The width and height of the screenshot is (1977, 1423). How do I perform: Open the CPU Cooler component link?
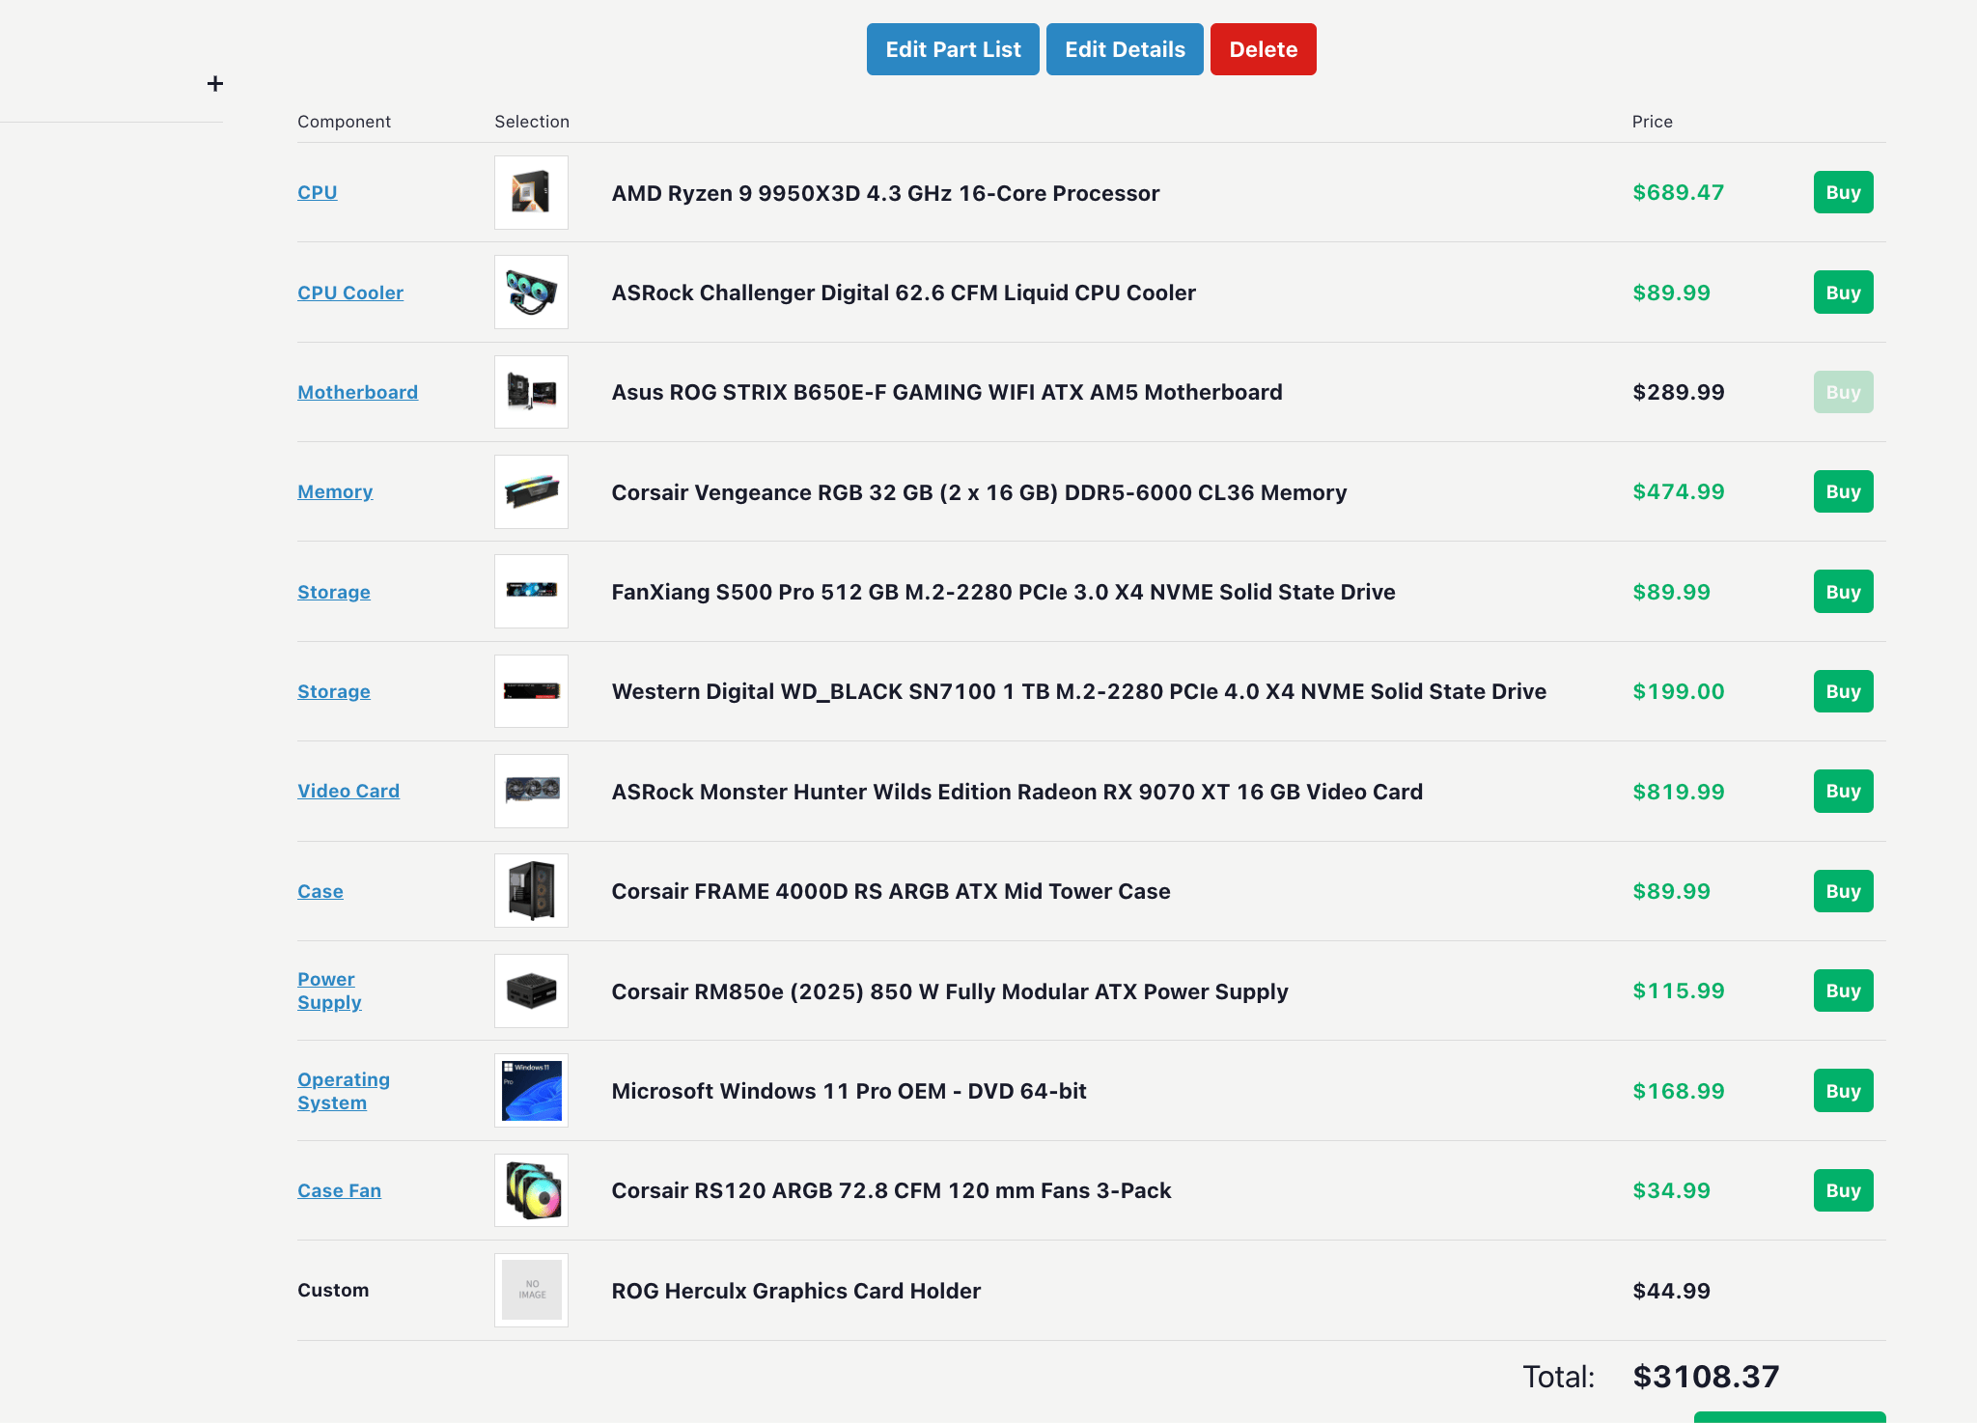click(x=350, y=293)
